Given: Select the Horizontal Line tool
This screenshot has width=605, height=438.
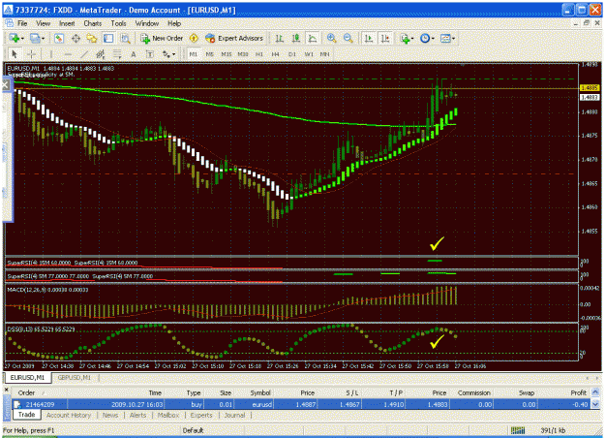Looking at the screenshot, I should (68, 54).
